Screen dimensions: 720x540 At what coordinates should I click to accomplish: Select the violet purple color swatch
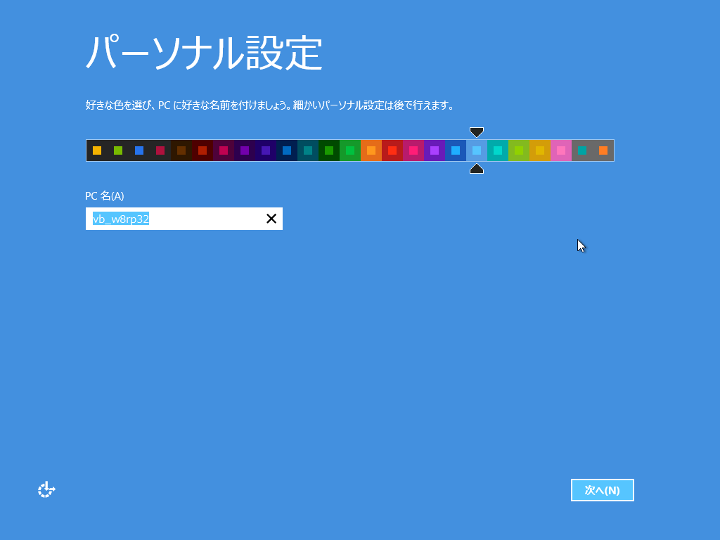point(435,150)
